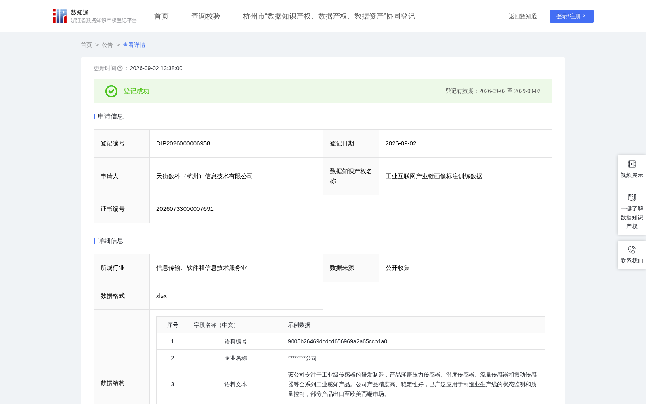Click the certificate number 20260733000007691
Image resolution: width=646 pixels, height=404 pixels.
tap(185, 209)
